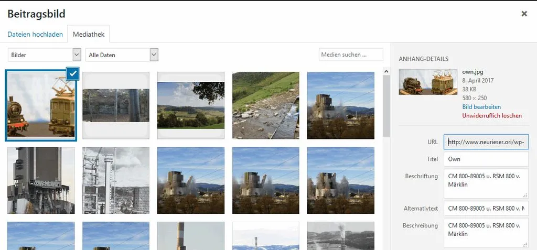Image resolution: width=537 pixels, height=250 pixels.
Task: Open the Bilder media type dropdown
Action: pos(44,55)
